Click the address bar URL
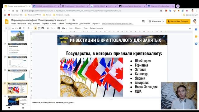 [72, 11]
